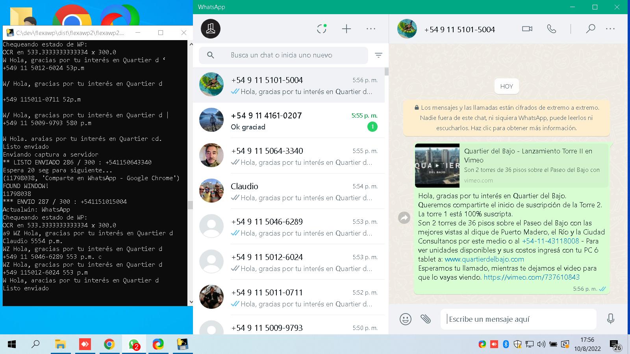Screen dimensions: 630x354
Task: Click the 'HOY' date chip
Action: [506, 86]
